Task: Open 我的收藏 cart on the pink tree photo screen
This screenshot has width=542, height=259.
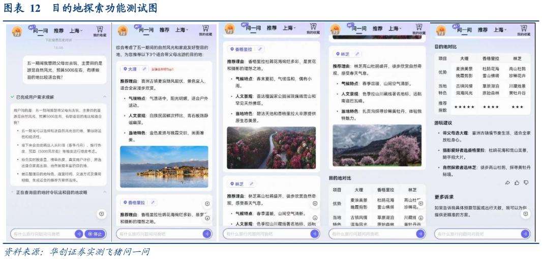Action: pos(418,28)
